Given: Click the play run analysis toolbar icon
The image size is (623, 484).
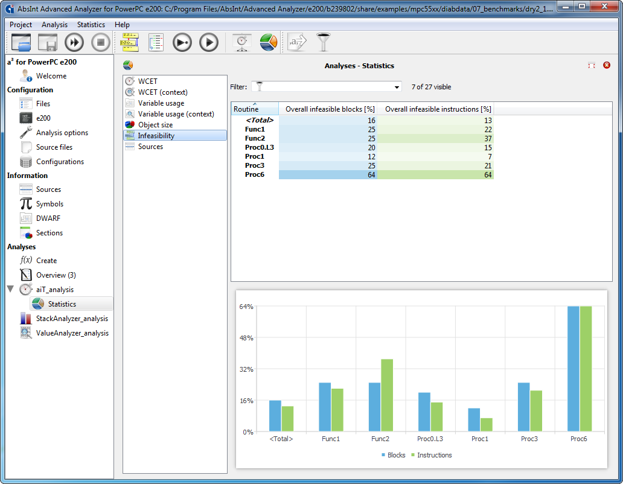Looking at the screenshot, I should click(x=209, y=42).
